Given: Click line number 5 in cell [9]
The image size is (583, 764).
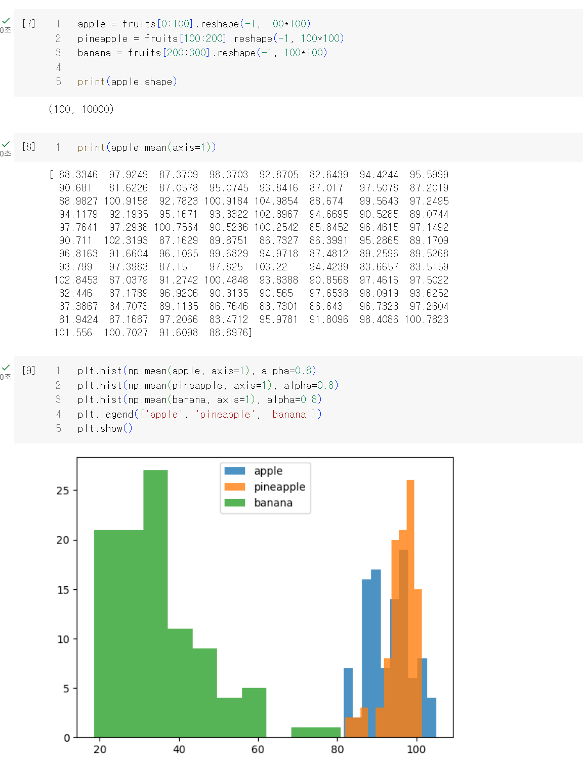Looking at the screenshot, I should [58, 428].
